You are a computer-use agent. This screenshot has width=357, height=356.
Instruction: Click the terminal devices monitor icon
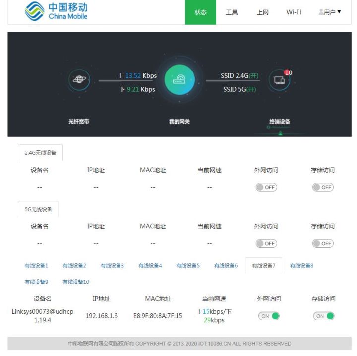[x=279, y=80]
